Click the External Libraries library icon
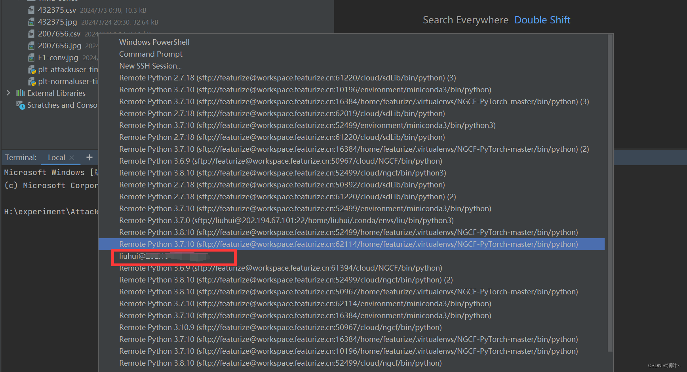The height and width of the screenshot is (372, 687). tap(20, 93)
